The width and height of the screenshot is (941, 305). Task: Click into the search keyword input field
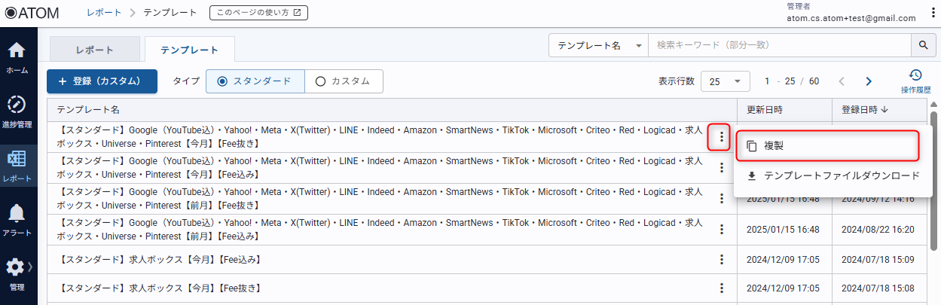point(779,45)
